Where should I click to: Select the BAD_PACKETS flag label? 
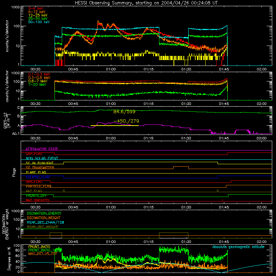pyautogui.click(x=38, y=200)
